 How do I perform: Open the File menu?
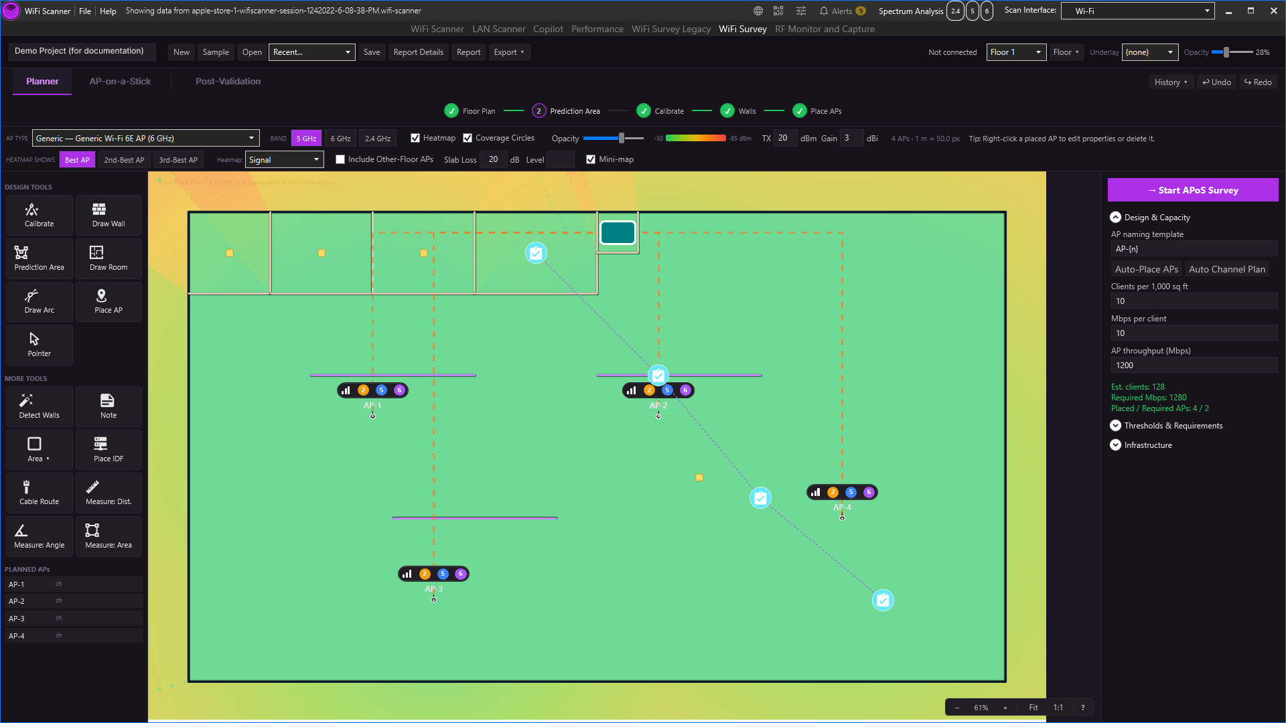pyautogui.click(x=85, y=11)
